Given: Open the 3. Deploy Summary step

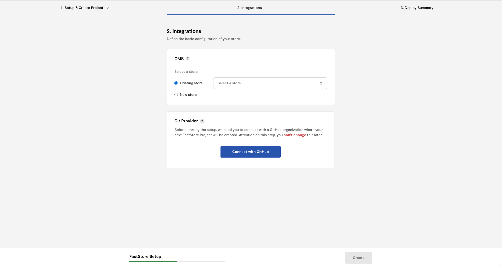Looking at the screenshot, I should (417, 8).
